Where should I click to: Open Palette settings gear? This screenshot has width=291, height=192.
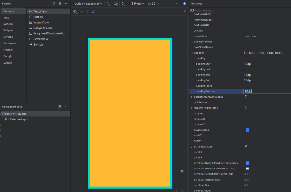pos(60,3)
